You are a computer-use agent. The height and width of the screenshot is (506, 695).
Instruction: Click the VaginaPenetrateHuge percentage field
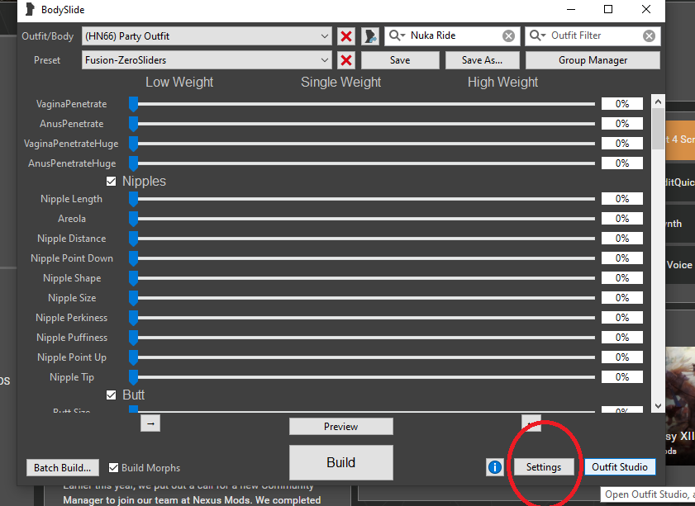622,144
